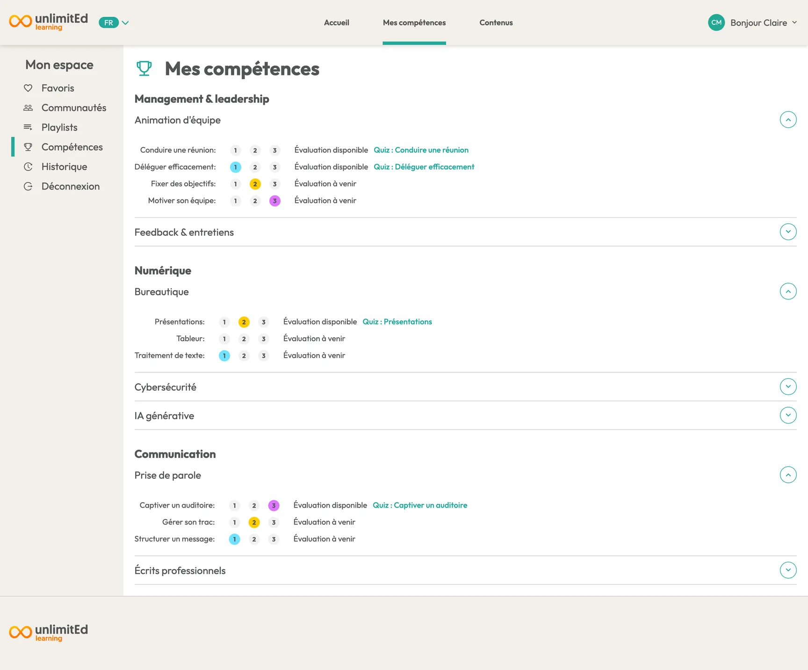Open the Contenus tab

coord(496,22)
